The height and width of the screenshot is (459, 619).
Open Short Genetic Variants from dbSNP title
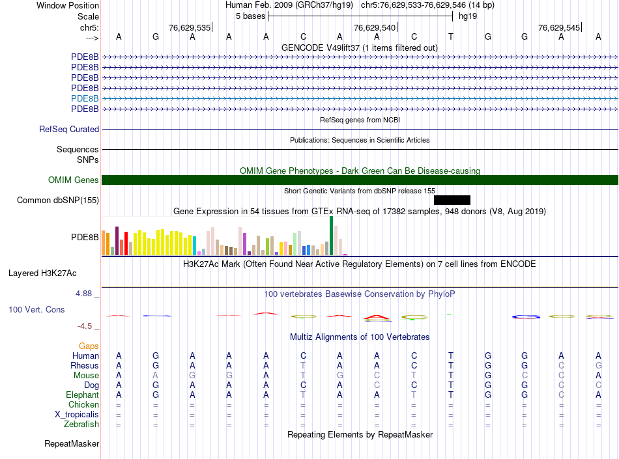coord(360,191)
